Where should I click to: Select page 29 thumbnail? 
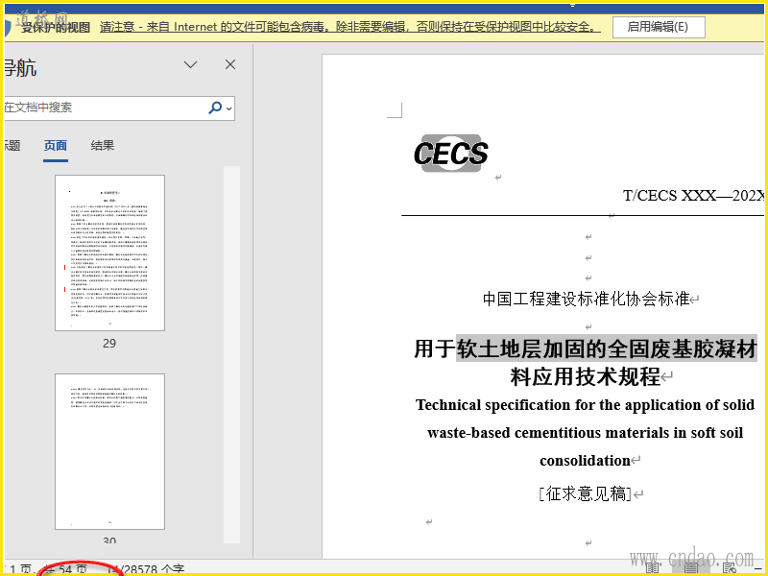109,252
